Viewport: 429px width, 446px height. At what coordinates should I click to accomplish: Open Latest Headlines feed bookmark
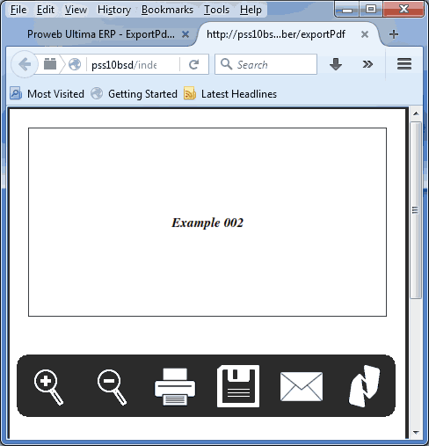pyautogui.click(x=230, y=94)
